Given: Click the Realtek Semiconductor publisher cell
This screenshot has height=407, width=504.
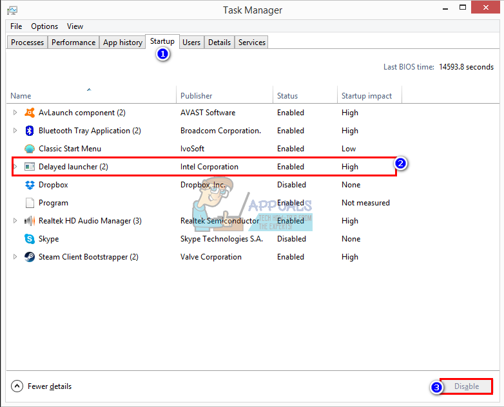Looking at the screenshot, I should point(220,221).
